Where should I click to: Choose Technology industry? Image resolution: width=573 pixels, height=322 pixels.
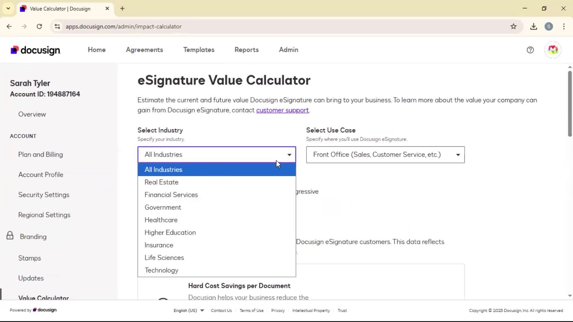tap(217, 270)
